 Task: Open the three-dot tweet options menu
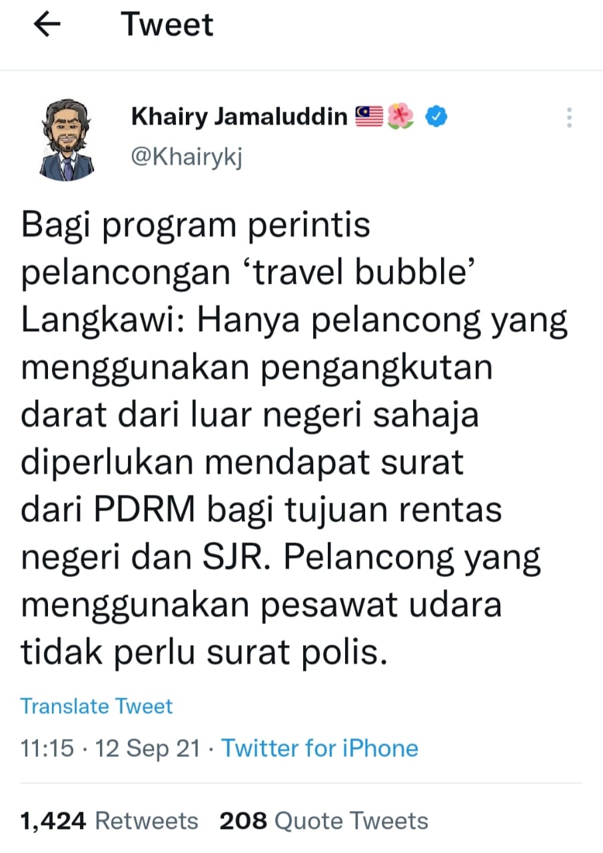tap(569, 117)
